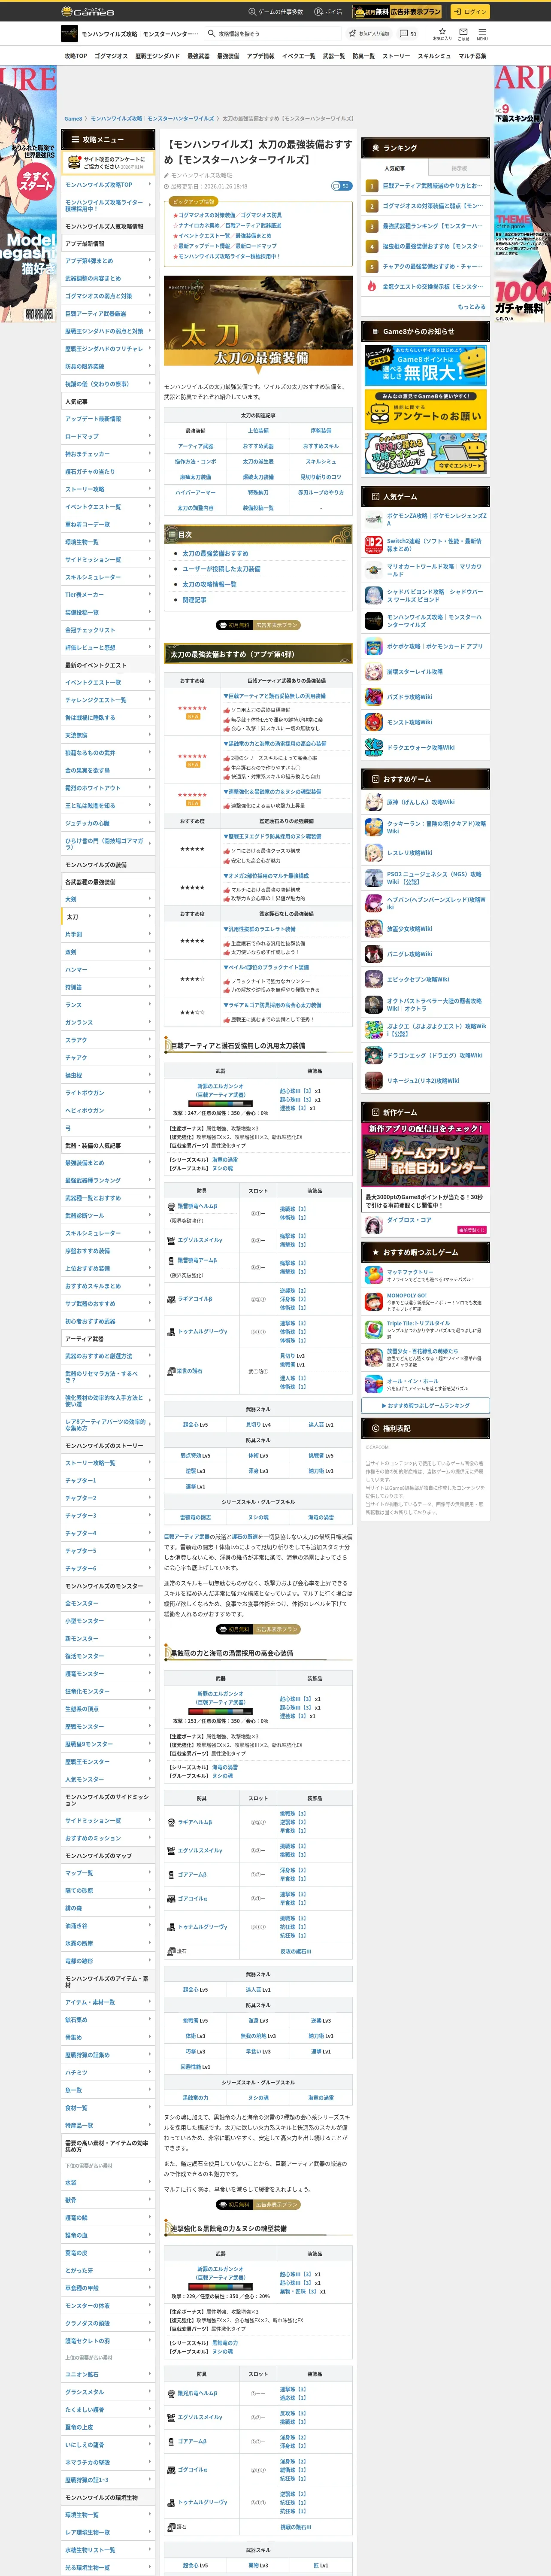Jump to ▼汎用性抜群のラエレラト装備
551x2576 pixels.
[x=259, y=929]
